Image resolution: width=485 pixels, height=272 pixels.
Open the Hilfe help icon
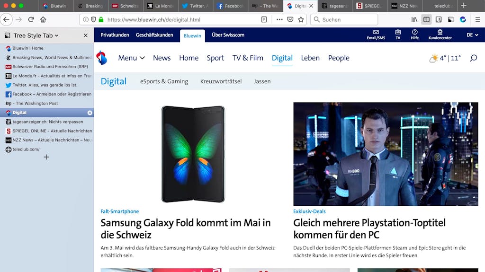click(x=415, y=35)
